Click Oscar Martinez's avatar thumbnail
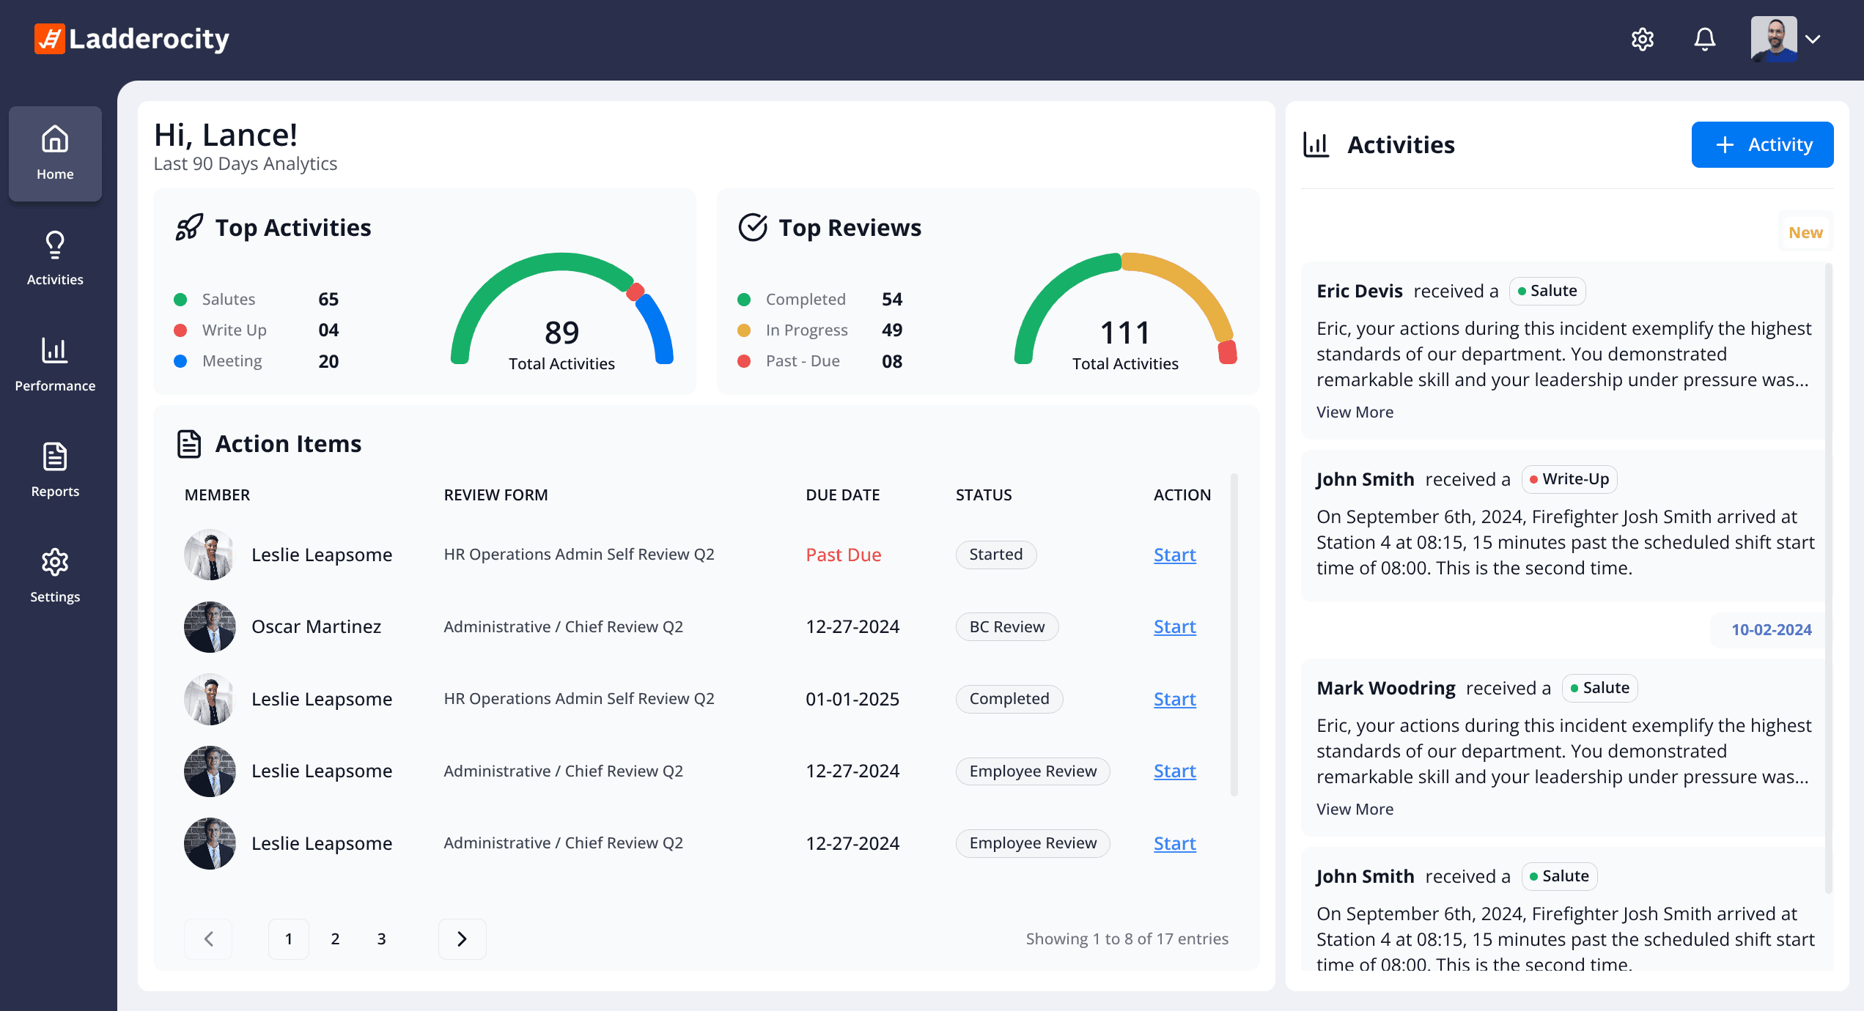The image size is (1864, 1011). coord(210,627)
